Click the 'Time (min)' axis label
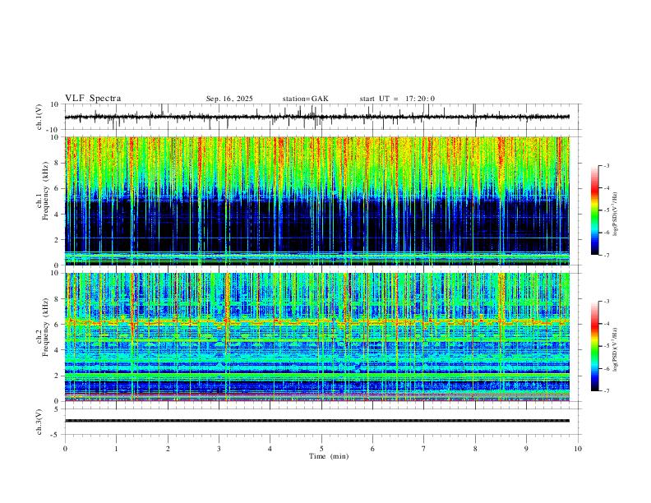Screen dimensions: 651x503 pos(329,456)
